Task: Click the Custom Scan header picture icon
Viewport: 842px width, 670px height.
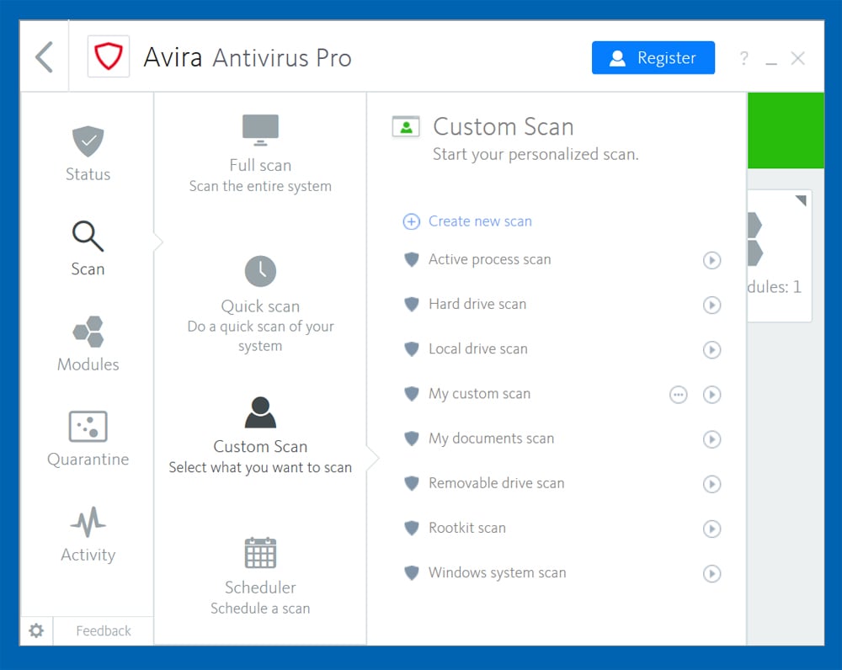Action: (406, 127)
